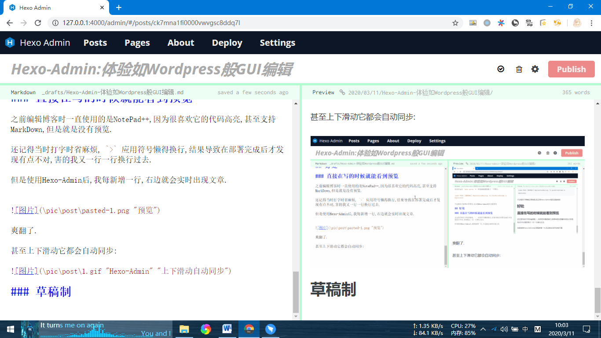Select the Hexo Admin browser tab
This screenshot has width=601, height=338.
tap(56, 7)
